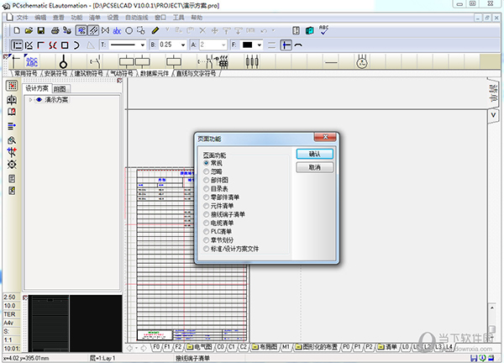The height and width of the screenshot is (363, 504).
Task: Click the ABC spell check icon
Action: (x=324, y=30)
